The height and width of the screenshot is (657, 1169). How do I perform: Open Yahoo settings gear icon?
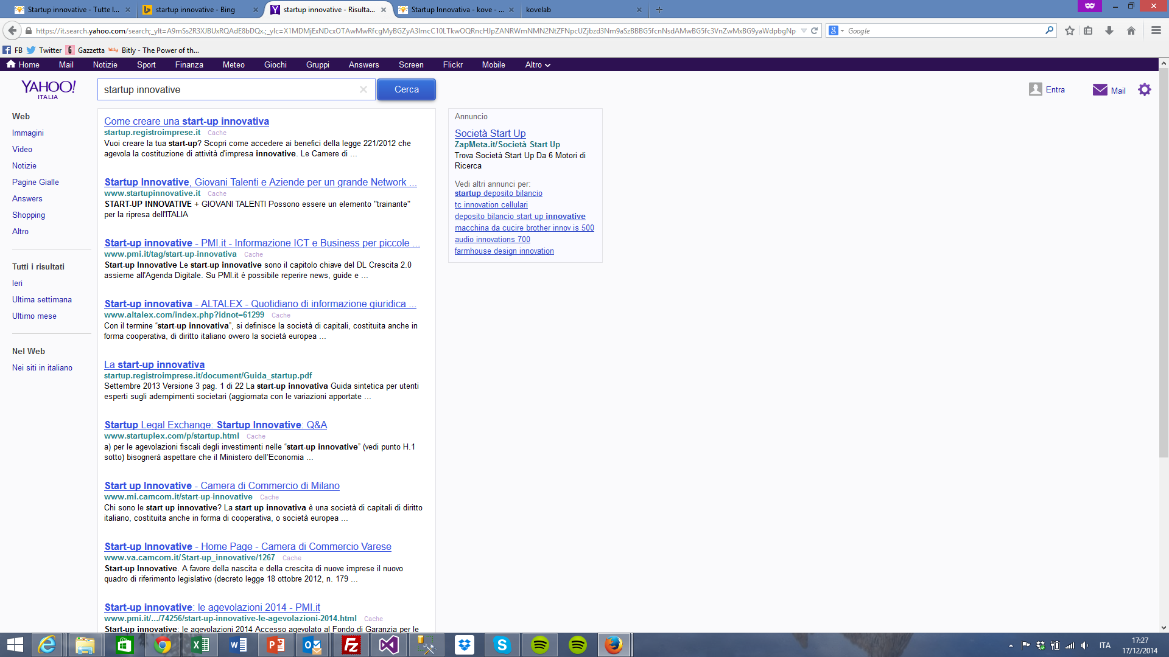pyautogui.click(x=1145, y=89)
